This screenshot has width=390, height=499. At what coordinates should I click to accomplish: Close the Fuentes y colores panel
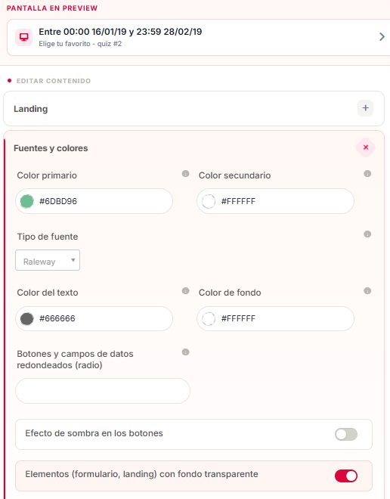pyautogui.click(x=366, y=147)
